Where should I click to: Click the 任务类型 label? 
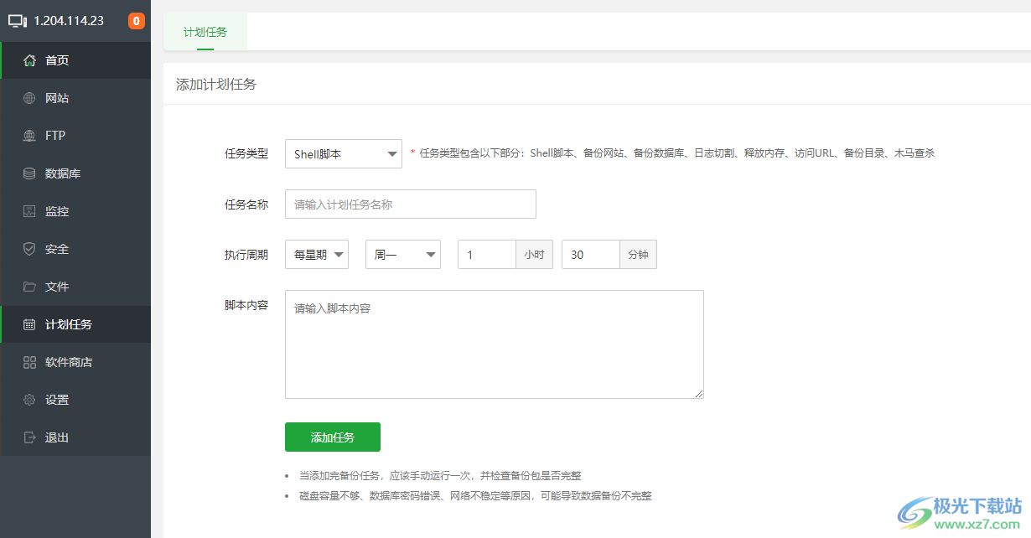tap(246, 153)
